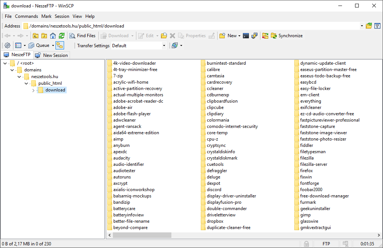Image resolution: width=383 pixels, height=248 pixels.
Task: Go to home directory icon
Action: [x=53, y=36]
